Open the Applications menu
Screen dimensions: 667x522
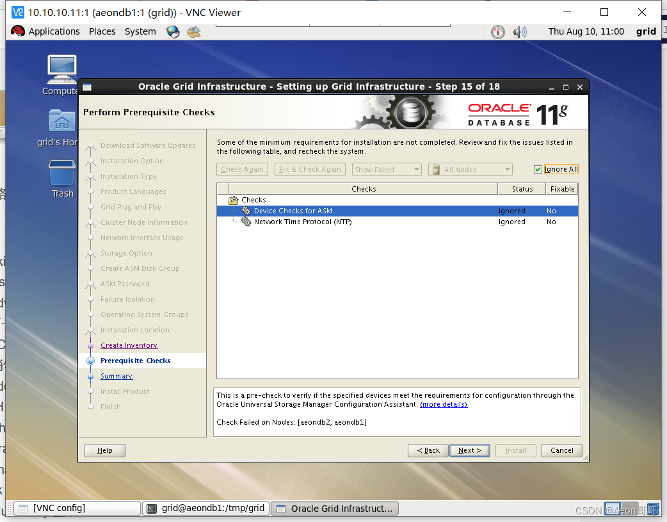(x=54, y=31)
